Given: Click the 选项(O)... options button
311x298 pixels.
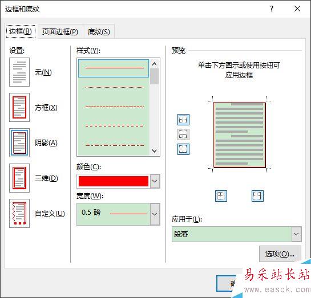Looking at the screenshot, I should 280,254.
